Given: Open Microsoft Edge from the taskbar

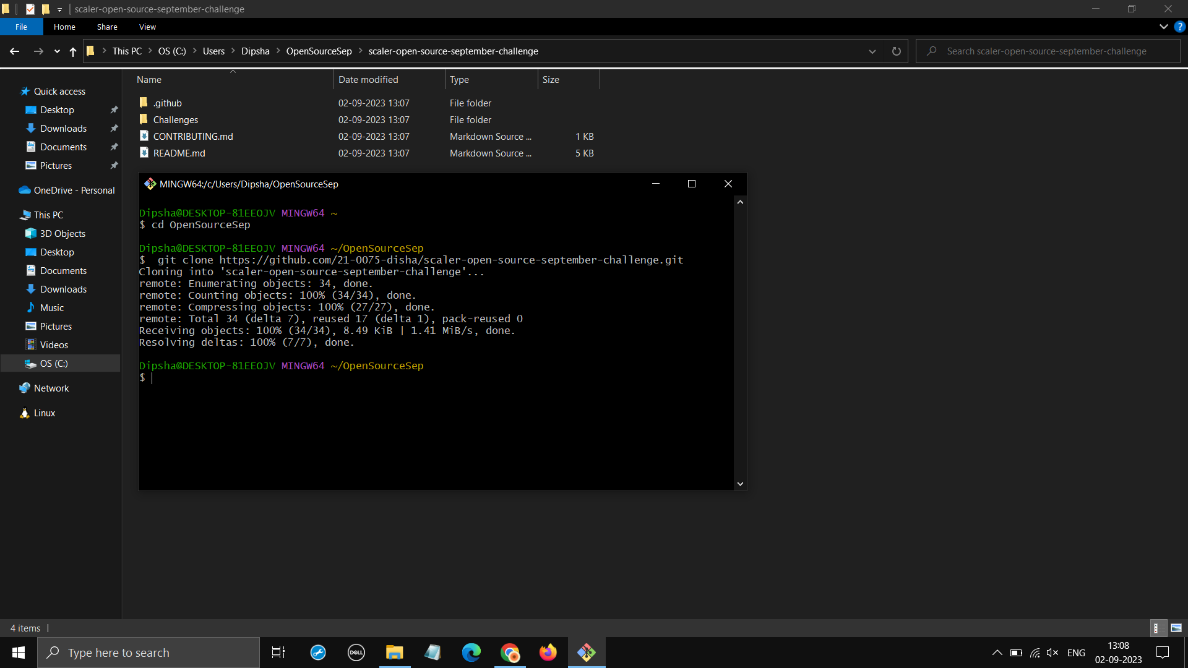Looking at the screenshot, I should tap(471, 653).
